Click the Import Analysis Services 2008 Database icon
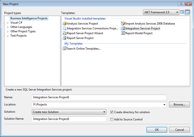 [123, 24]
